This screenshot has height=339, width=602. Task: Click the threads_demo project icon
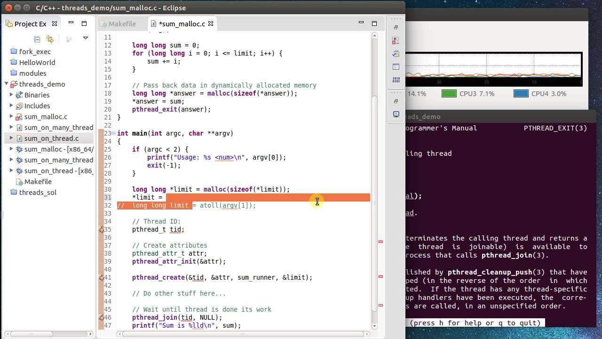[x=14, y=84]
